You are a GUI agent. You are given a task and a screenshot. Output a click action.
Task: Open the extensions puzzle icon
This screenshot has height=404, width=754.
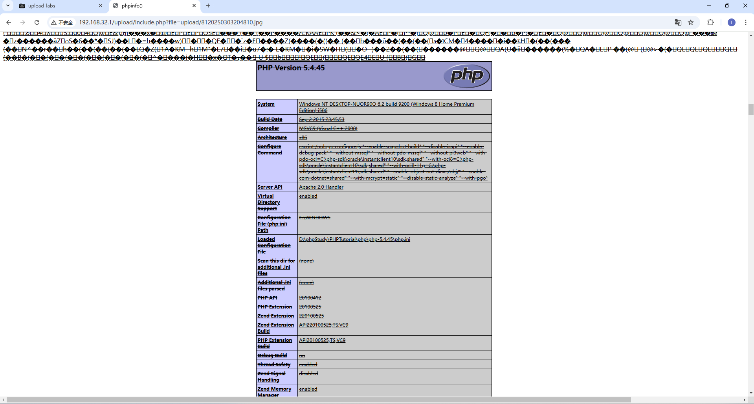pos(710,22)
